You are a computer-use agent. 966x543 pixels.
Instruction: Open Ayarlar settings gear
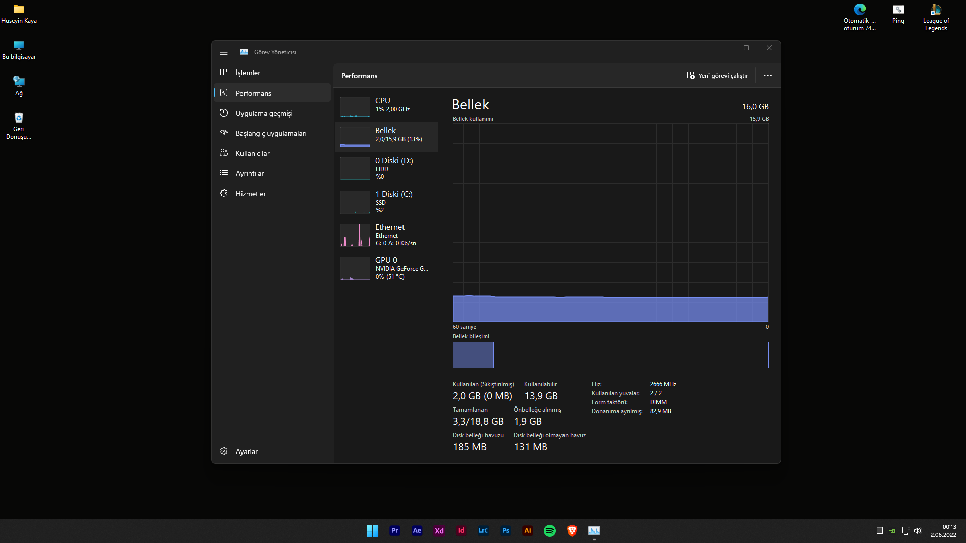click(224, 451)
